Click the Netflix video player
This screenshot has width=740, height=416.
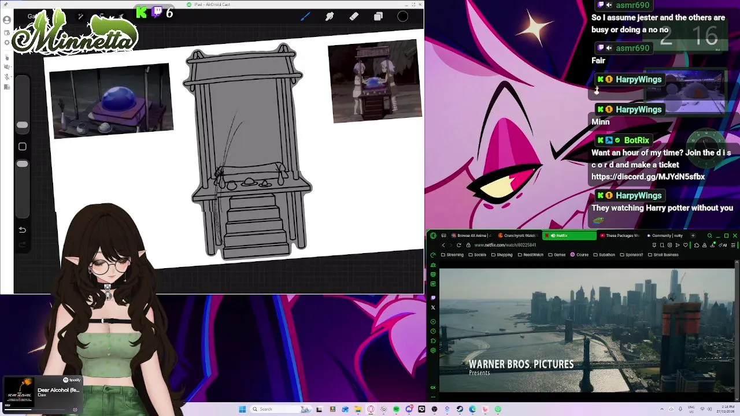[x=587, y=330]
